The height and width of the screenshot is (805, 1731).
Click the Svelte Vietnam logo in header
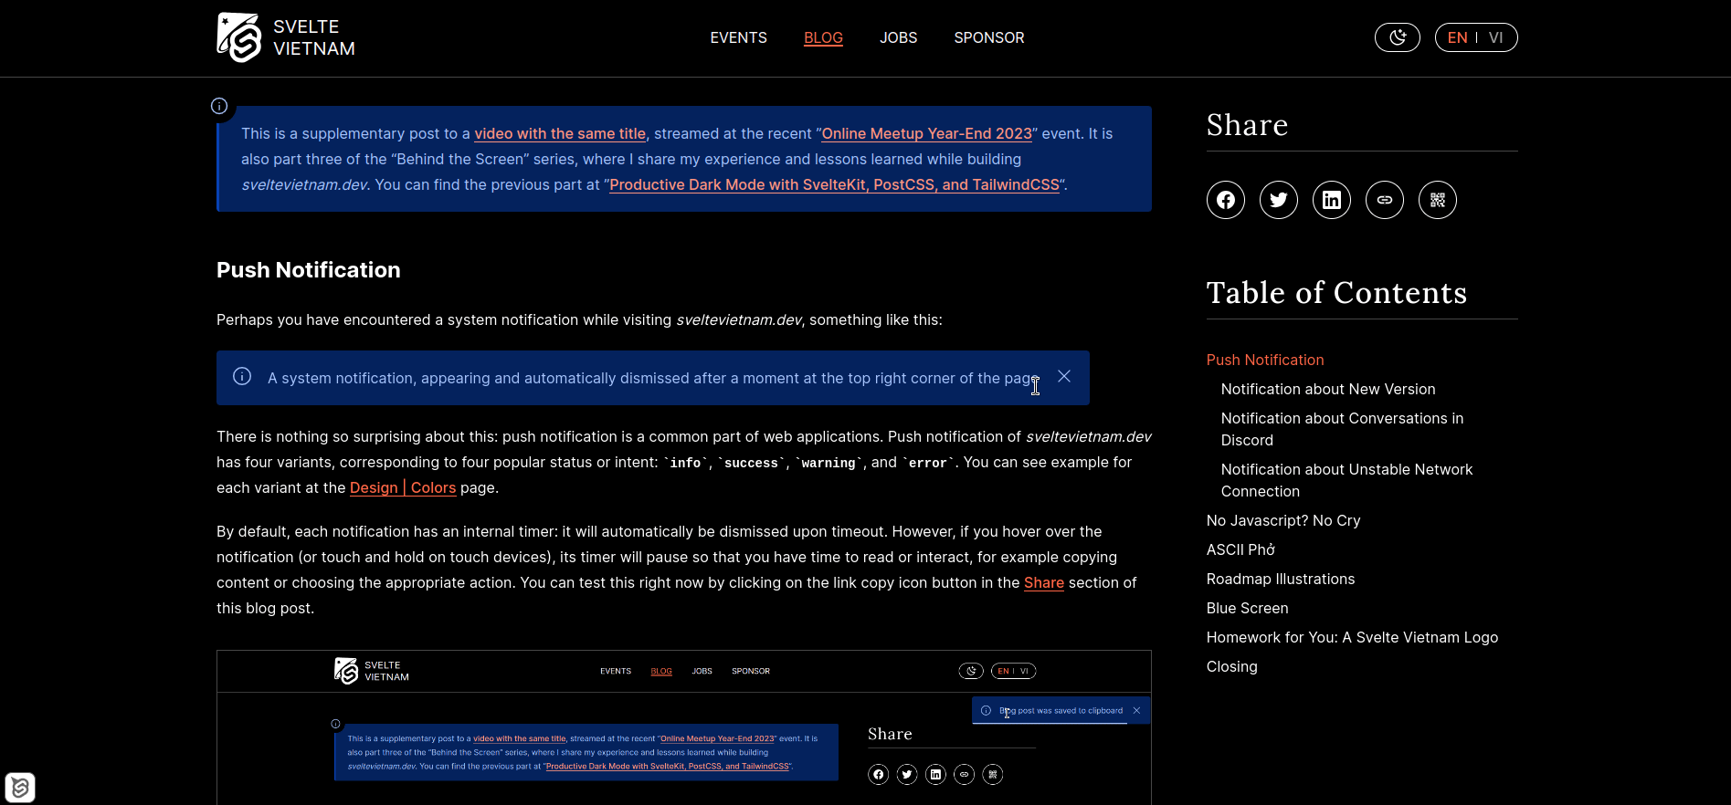click(286, 37)
